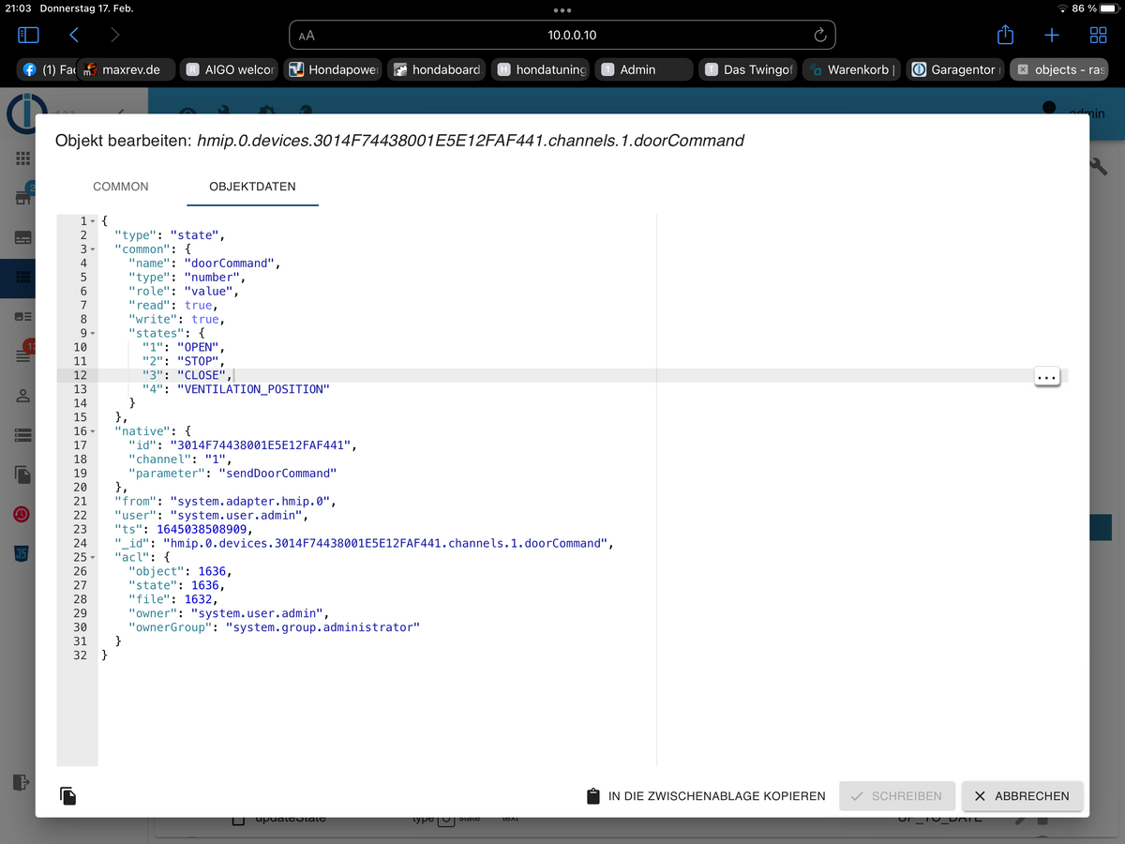1125x844 pixels.
Task: Switch to the Warenkorb tab
Action: click(853, 69)
